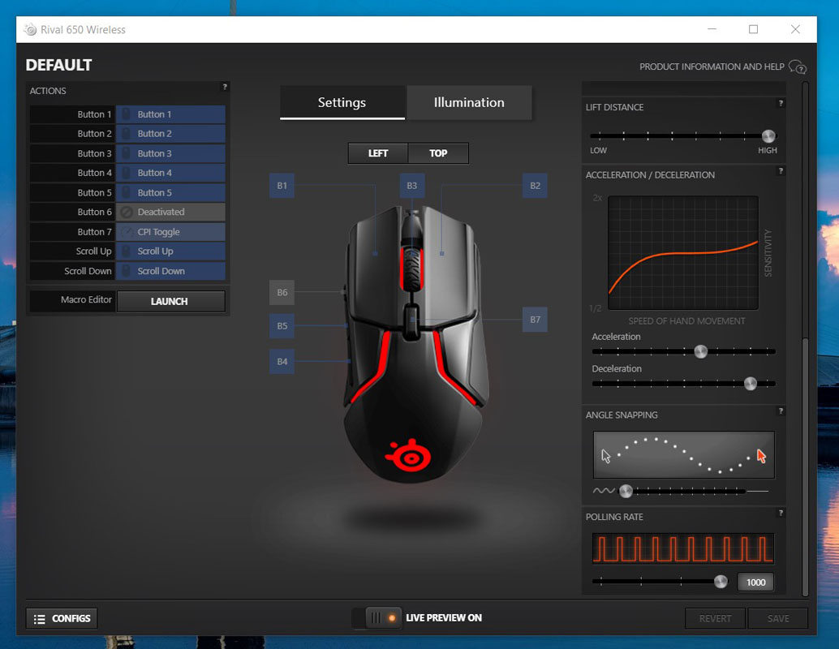Screen dimensions: 839x649
Task: Show the LEFT view of the mouse
Action: point(378,153)
